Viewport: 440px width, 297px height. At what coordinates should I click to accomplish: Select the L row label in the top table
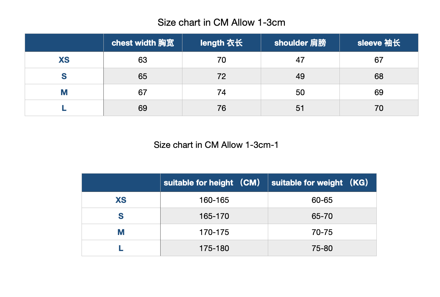[64, 108]
